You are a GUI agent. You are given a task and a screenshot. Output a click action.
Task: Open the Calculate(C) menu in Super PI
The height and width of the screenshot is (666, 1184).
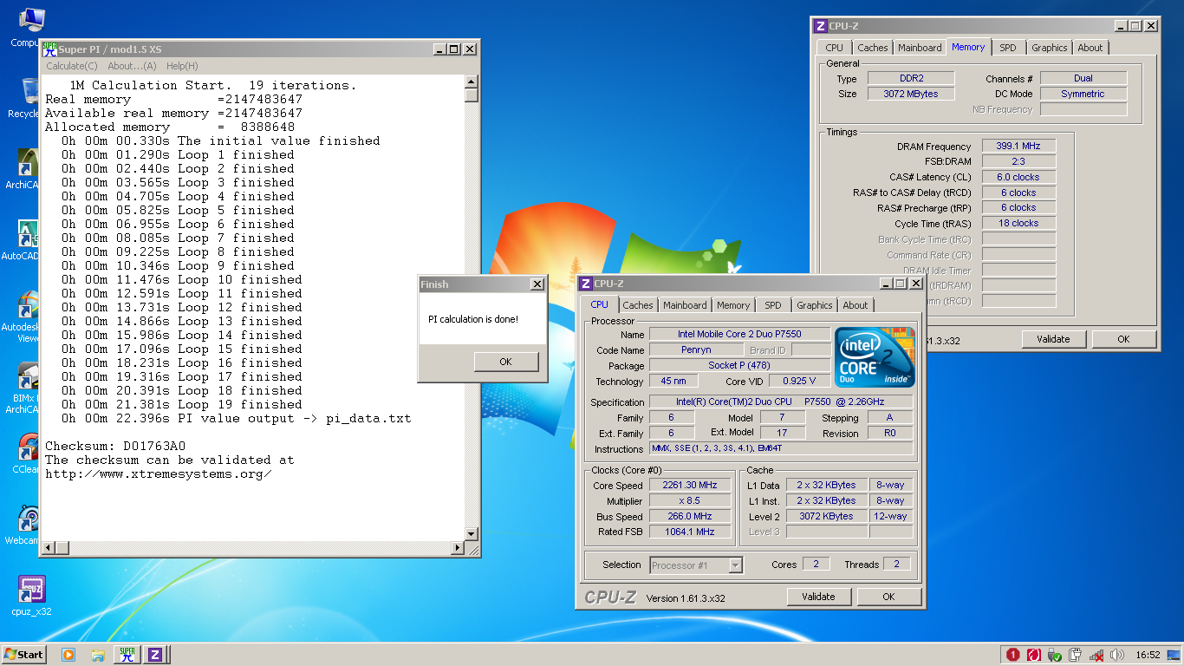coord(71,66)
